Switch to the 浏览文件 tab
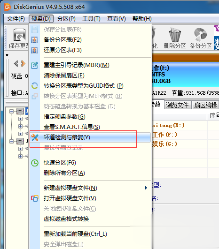Viewport: 219px width, 249px height. coord(178,105)
